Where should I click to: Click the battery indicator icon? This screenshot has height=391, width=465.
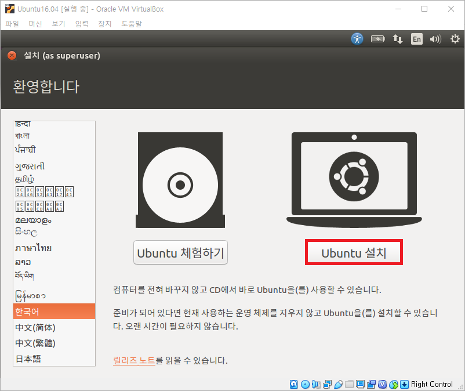click(377, 39)
